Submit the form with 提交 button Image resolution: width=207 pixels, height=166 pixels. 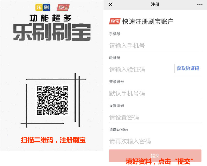pyautogui.click(x=155, y=156)
